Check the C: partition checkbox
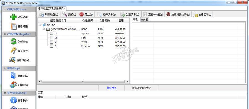 click(52, 34)
